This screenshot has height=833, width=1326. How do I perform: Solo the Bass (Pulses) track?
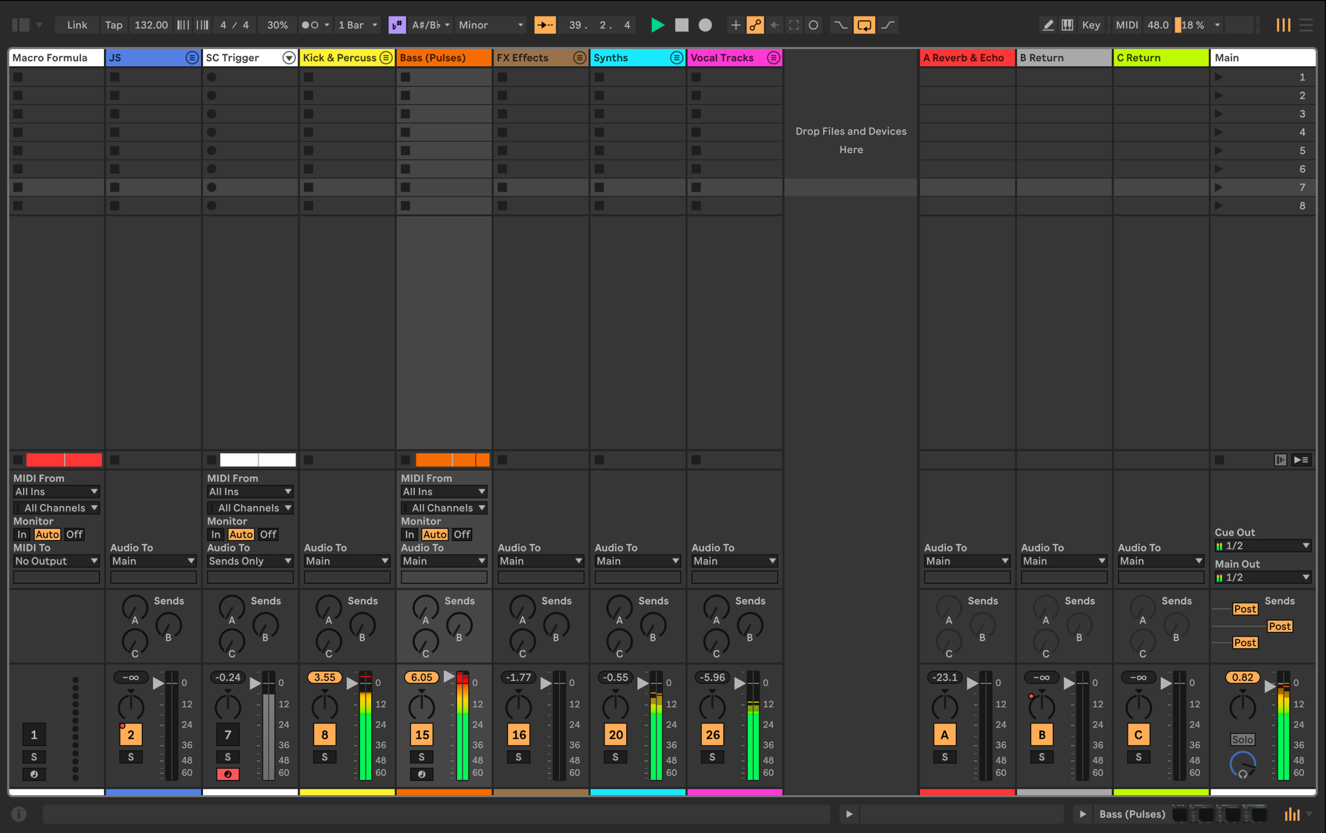pyautogui.click(x=422, y=757)
